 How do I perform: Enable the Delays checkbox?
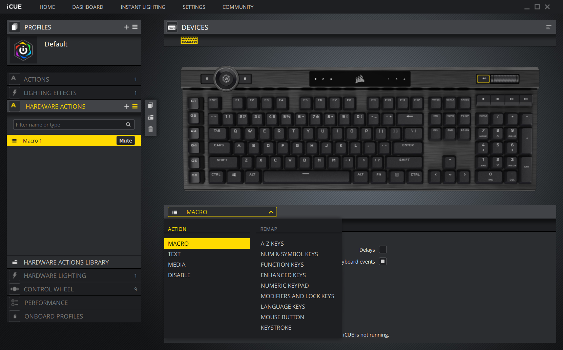pos(382,249)
